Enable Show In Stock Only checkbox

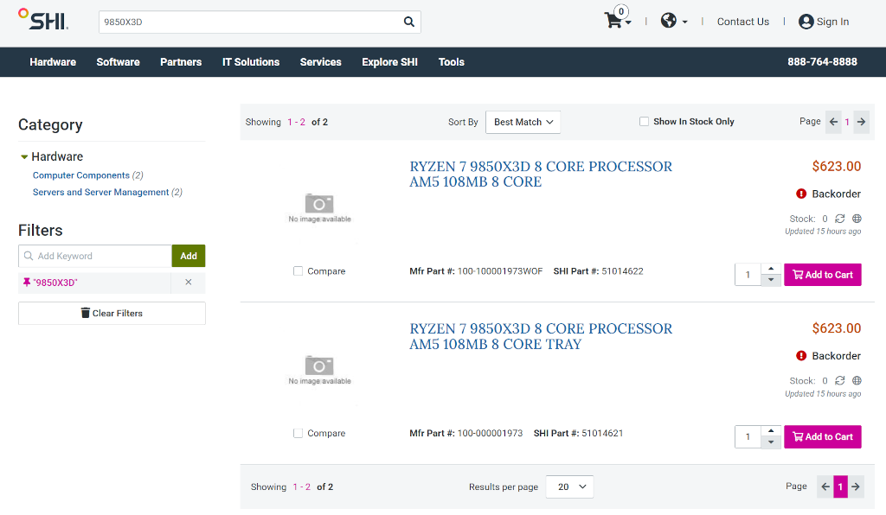644,122
